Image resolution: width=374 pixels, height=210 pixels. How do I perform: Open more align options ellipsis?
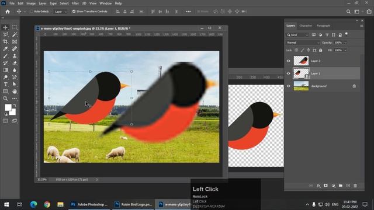[188, 12]
